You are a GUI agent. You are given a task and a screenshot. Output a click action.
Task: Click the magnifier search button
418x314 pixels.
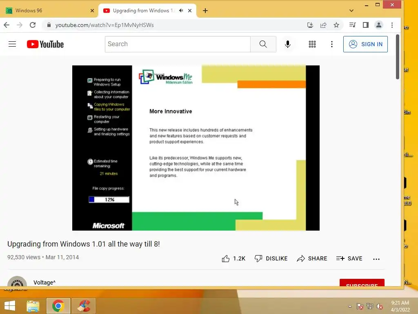(263, 44)
